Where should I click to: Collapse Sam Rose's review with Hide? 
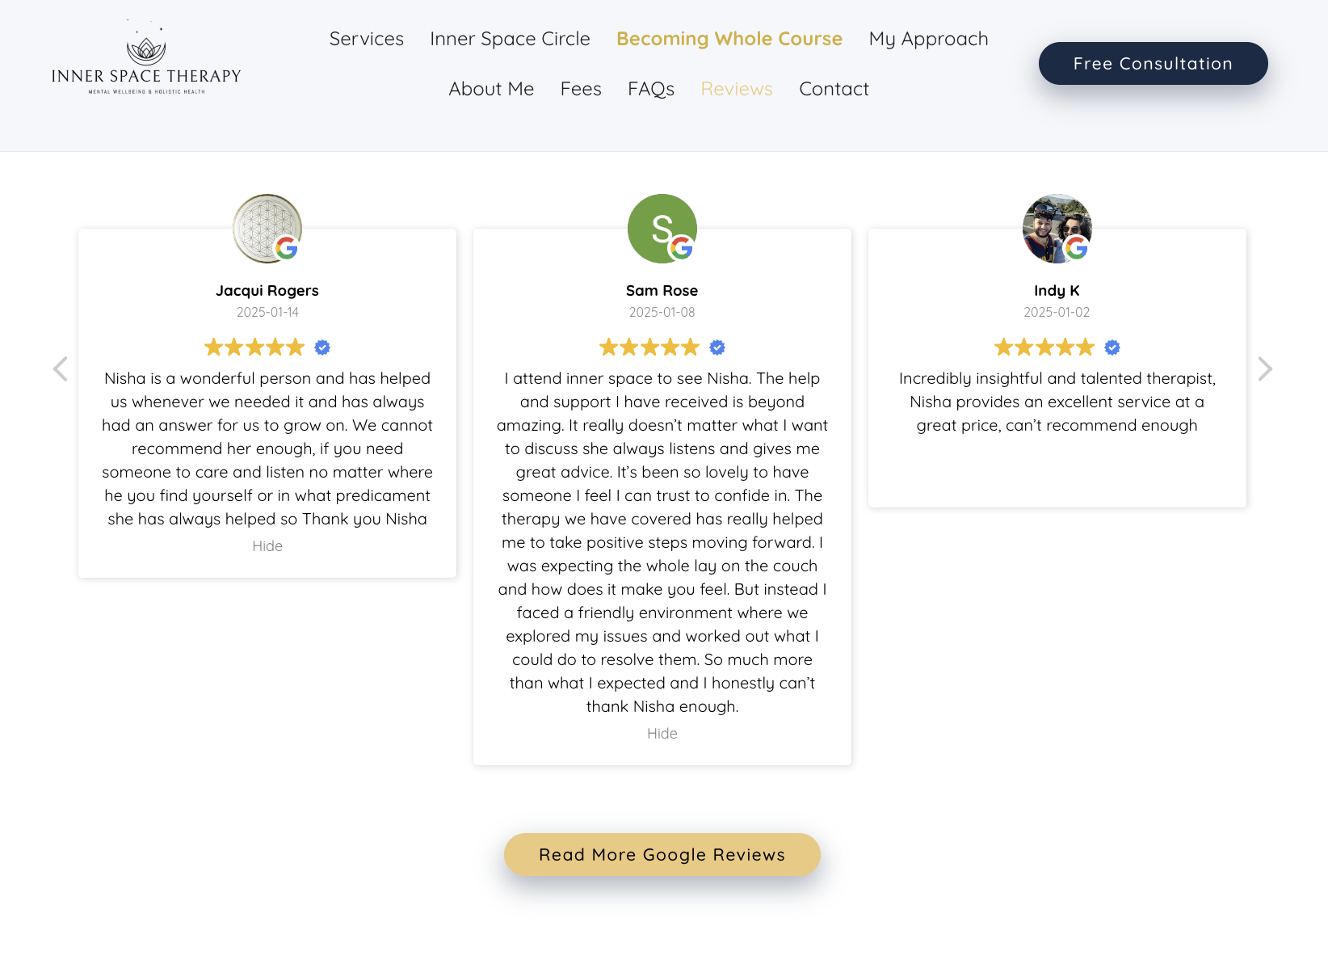click(662, 734)
